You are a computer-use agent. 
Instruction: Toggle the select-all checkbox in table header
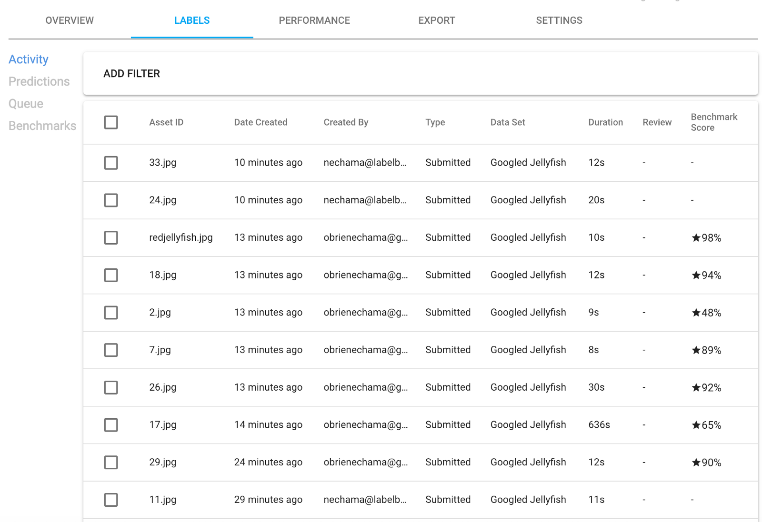point(111,122)
